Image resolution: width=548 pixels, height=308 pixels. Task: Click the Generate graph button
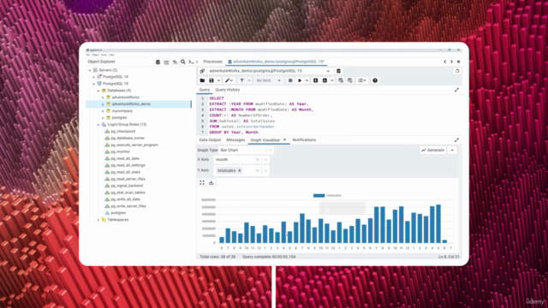click(432, 151)
